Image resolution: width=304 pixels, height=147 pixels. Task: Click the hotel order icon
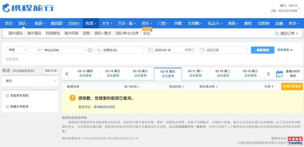277,33
